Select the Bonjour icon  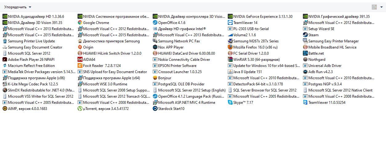click(155, 78)
